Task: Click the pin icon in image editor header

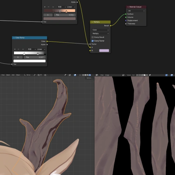Action: (150, 75)
